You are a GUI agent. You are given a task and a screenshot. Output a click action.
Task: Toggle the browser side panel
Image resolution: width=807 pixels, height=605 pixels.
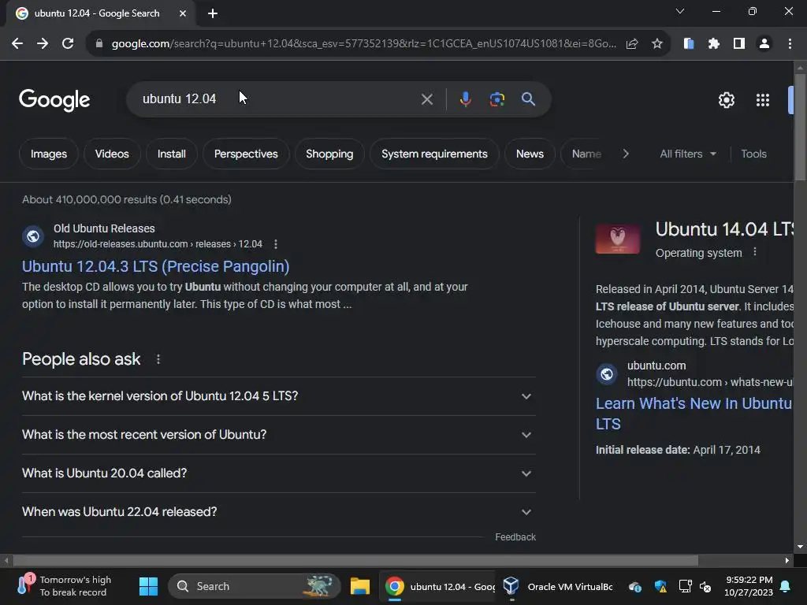[739, 44]
